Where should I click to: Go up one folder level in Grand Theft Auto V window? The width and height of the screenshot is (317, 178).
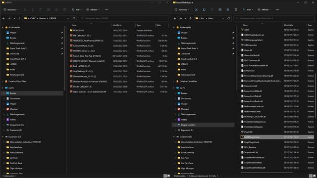[x=190, y=18]
